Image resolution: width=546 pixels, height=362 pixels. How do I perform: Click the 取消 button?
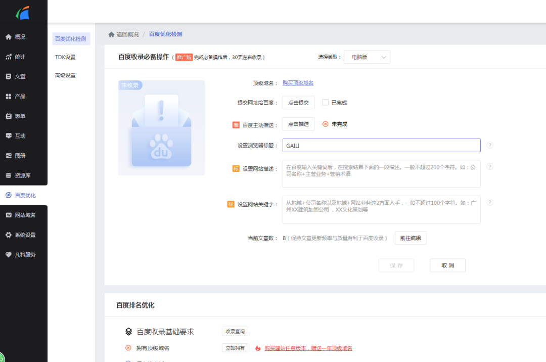tap(448, 265)
